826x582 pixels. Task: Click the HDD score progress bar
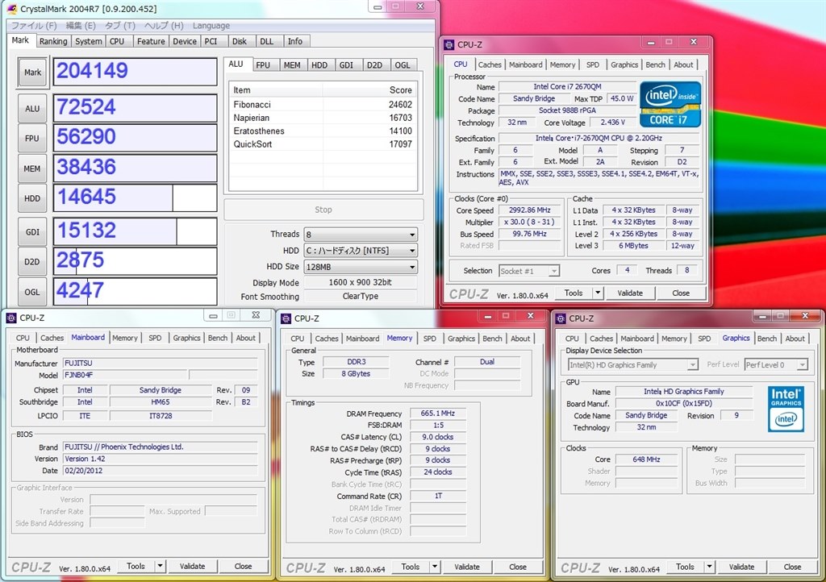click(x=136, y=197)
